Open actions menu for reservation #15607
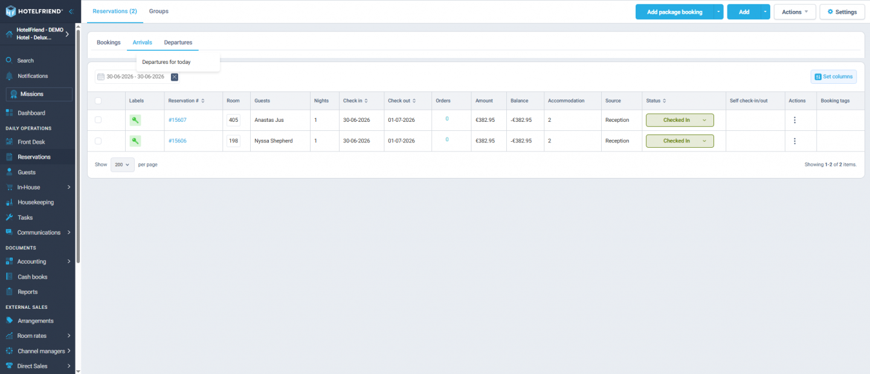870x374 pixels. [794, 120]
